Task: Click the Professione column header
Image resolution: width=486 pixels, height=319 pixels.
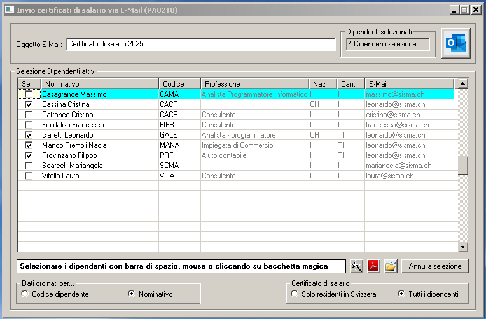Action: (x=254, y=83)
